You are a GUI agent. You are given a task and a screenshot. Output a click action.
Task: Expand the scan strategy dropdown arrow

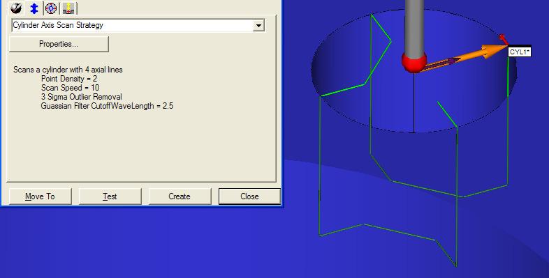click(258, 26)
